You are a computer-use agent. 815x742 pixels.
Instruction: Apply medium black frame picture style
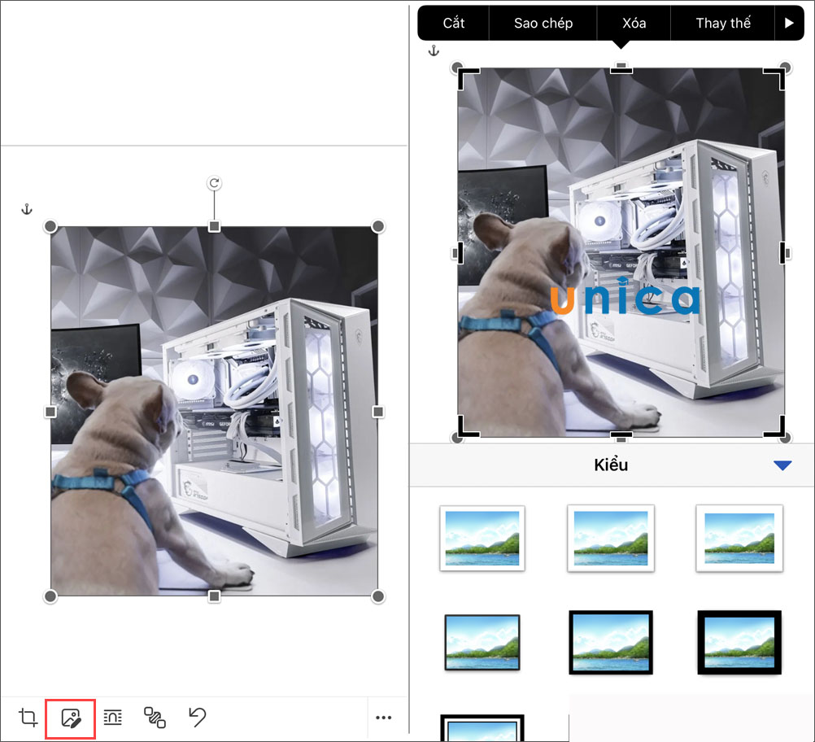pyautogui.click(x=611, y=642)
